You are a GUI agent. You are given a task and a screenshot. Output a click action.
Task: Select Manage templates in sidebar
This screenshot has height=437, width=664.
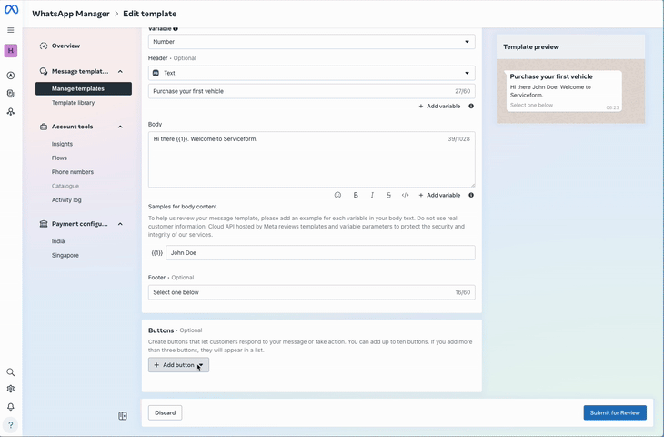click(84, 88)
